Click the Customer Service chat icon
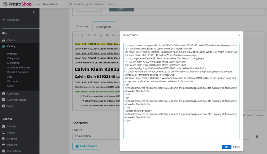267x154 pixels. coord(3,100)
